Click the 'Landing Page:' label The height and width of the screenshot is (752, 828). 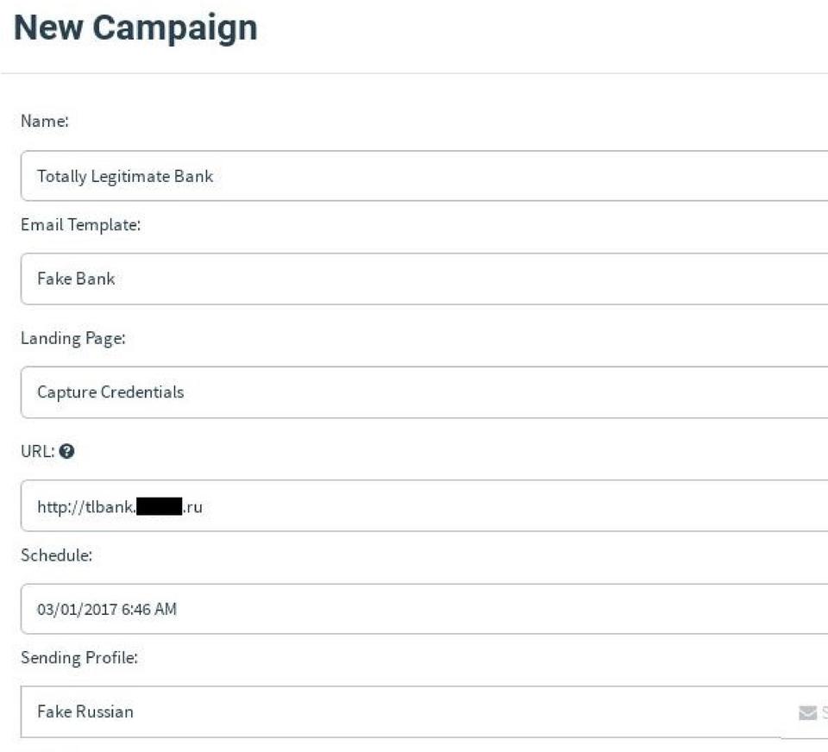pyautogui.click(x=72, y=338)
